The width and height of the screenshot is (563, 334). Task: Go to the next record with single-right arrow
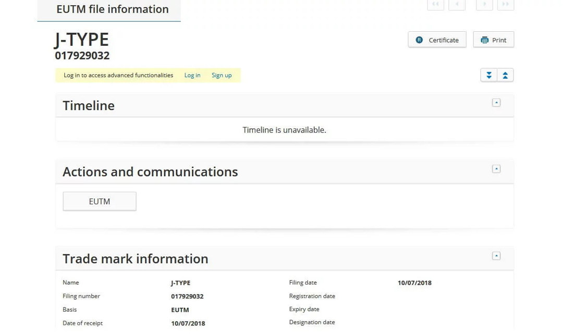(484, 5)
